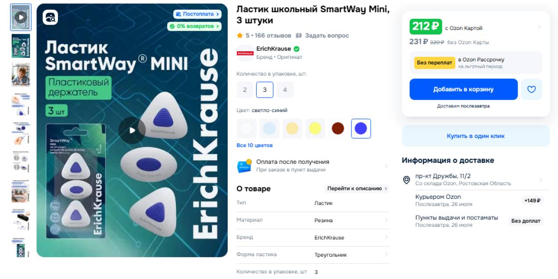Expand payment after receipt details chevron
Viewport: 558px width, 279px height.
[x=386, y=166]
